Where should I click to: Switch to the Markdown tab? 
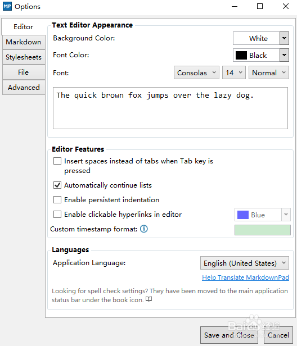pyautogui.click(x=24, y=42)
